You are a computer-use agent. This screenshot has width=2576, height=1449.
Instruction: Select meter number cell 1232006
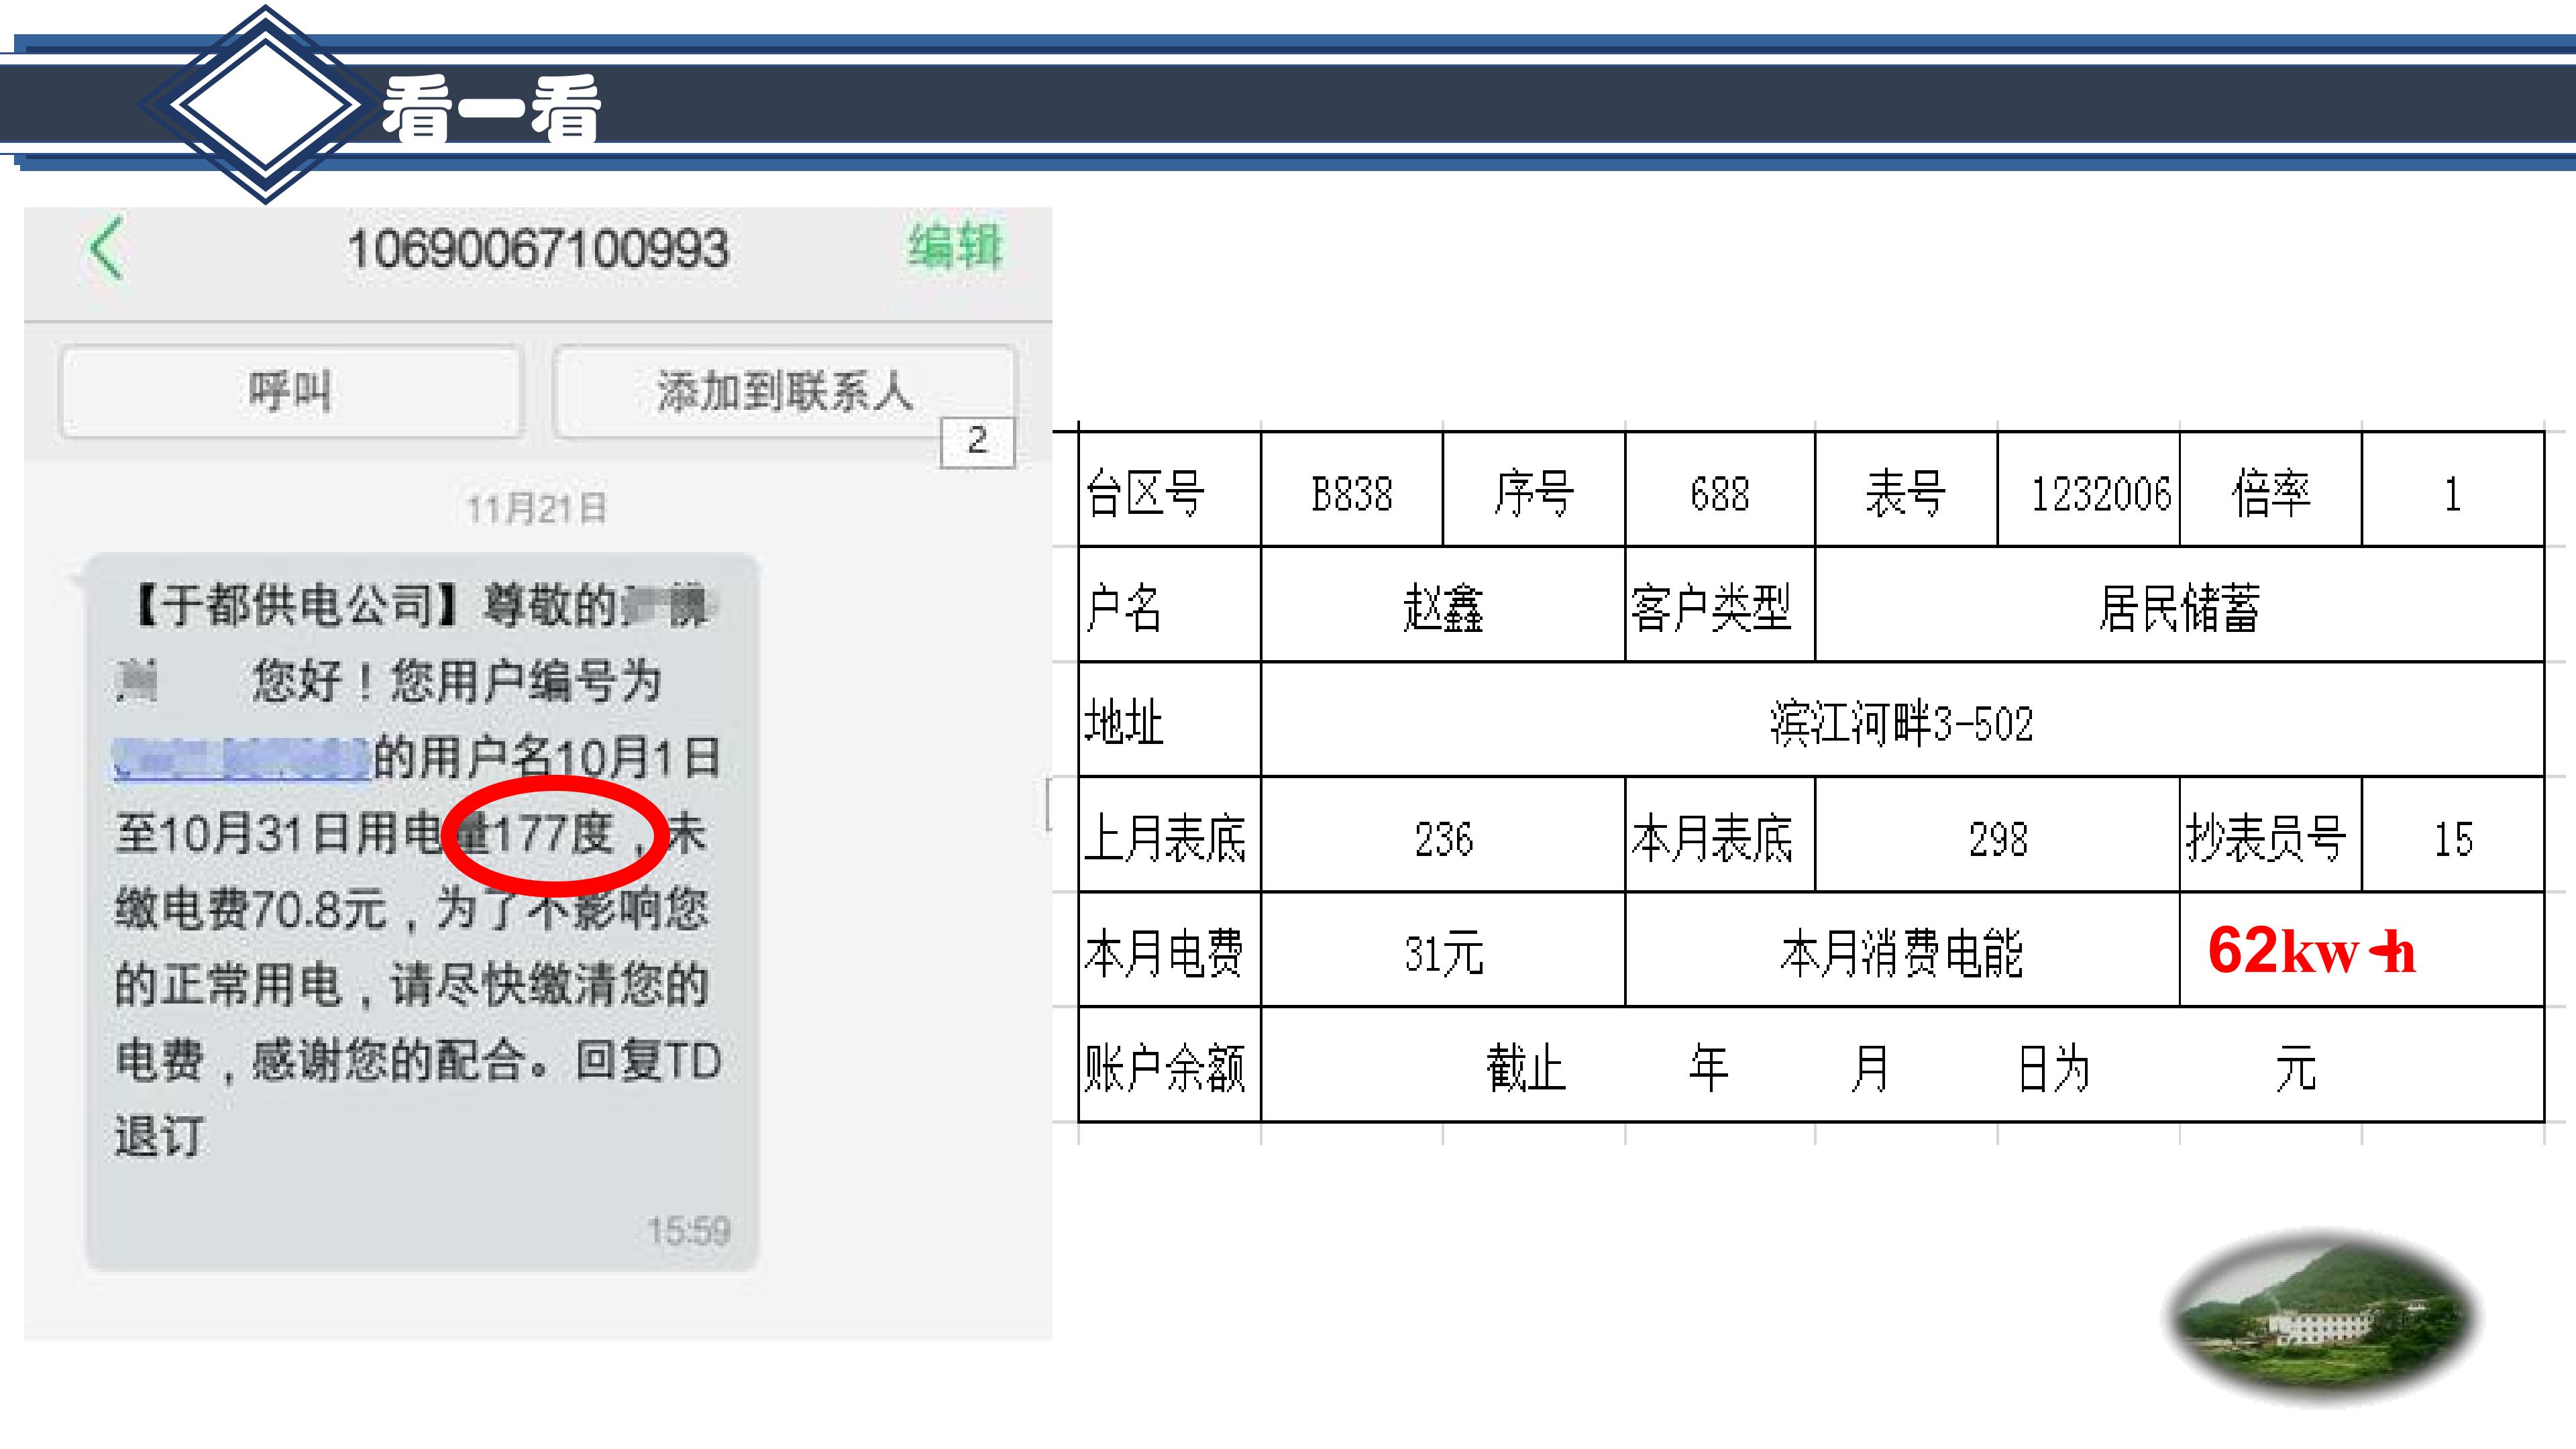click(2099, 493)
